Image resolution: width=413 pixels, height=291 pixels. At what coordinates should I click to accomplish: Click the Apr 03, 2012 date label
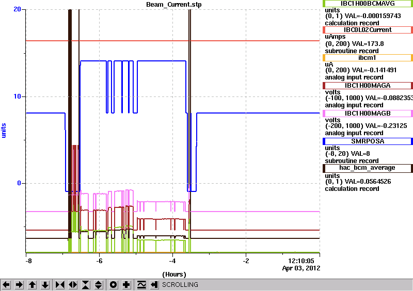pyautogui.click(x=301, y=268)
